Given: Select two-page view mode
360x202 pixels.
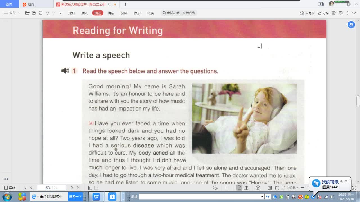Looking at the screenshot, I should click(x=246, y=188).
